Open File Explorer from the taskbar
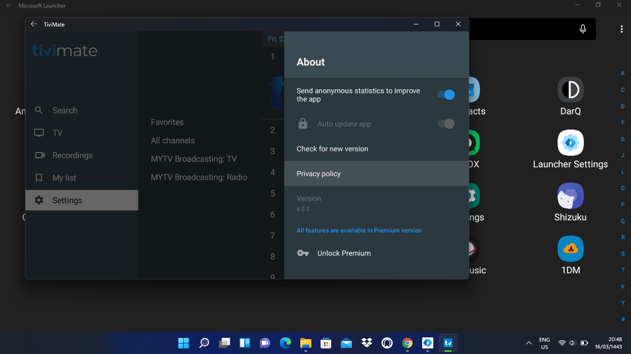 (x=305, y=343)
